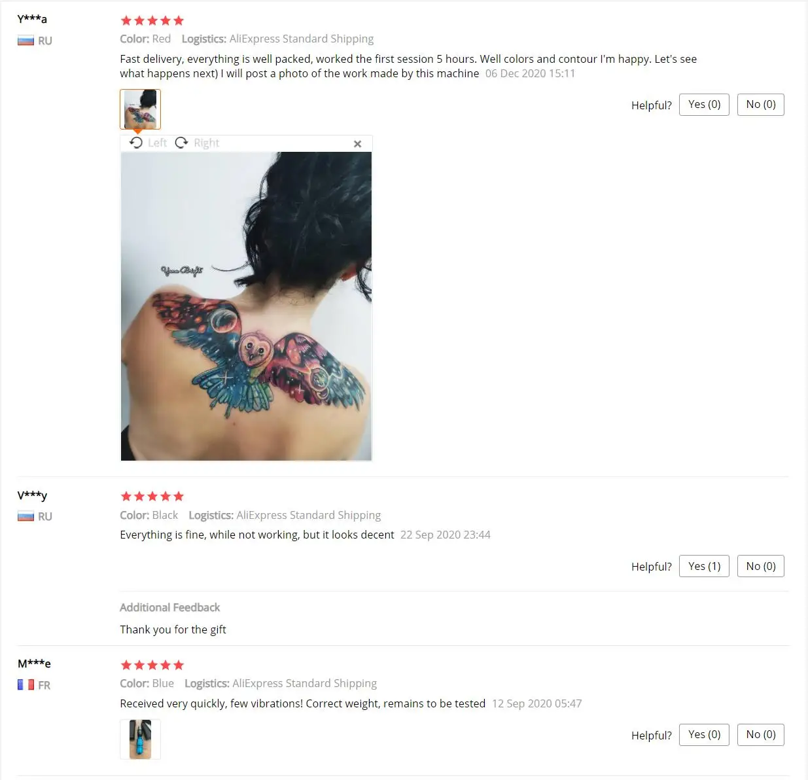Mark Y***a's review as not helpful
808x780 pixels.
coord(761,105)
